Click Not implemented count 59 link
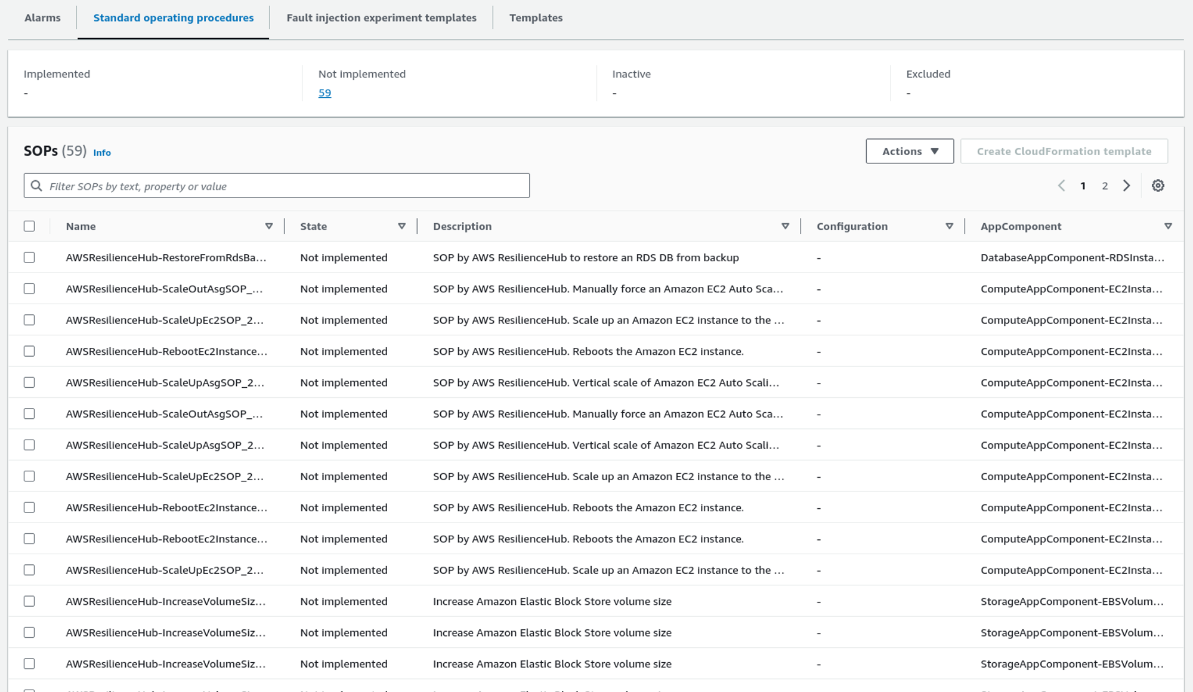Image resolution: width=1193 pixels, height=692 pixels. tap(324, 93)
